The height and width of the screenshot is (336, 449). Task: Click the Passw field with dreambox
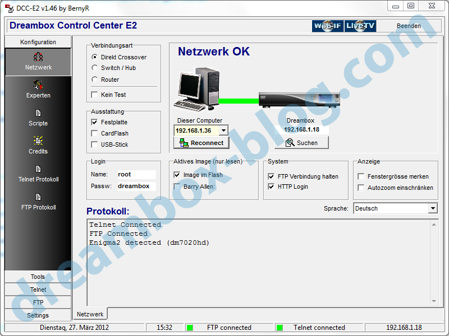(136, 186)
